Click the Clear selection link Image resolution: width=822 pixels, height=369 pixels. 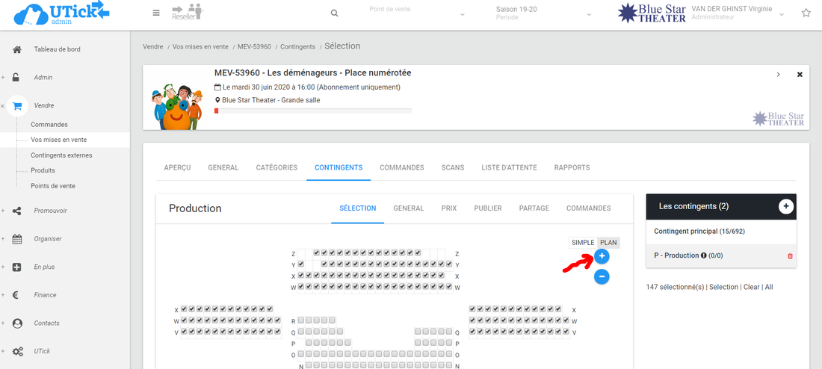(752, 287)
